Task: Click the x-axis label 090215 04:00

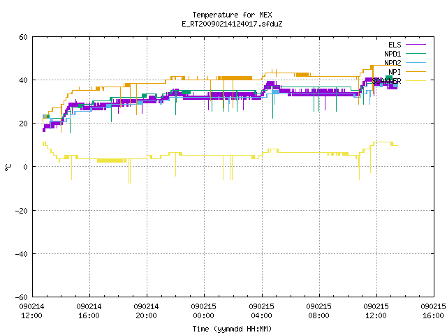Action: click(x=261, y=311)
